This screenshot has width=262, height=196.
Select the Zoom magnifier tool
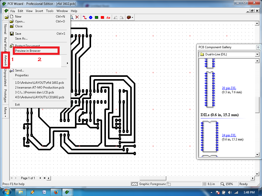point(72,17)
